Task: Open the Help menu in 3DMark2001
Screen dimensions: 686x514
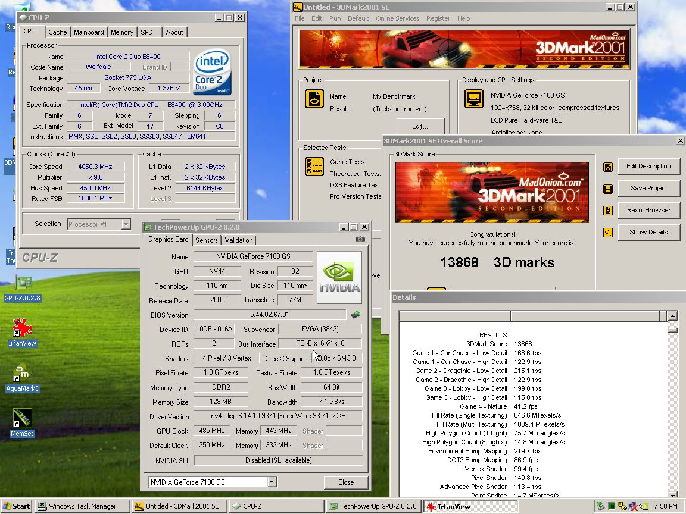Action: (463, 18)
